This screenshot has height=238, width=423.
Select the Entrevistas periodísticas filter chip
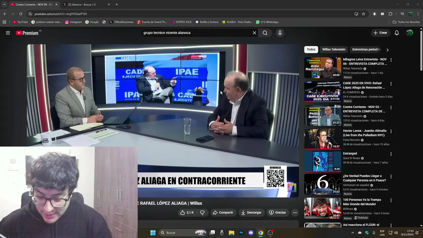366,50
